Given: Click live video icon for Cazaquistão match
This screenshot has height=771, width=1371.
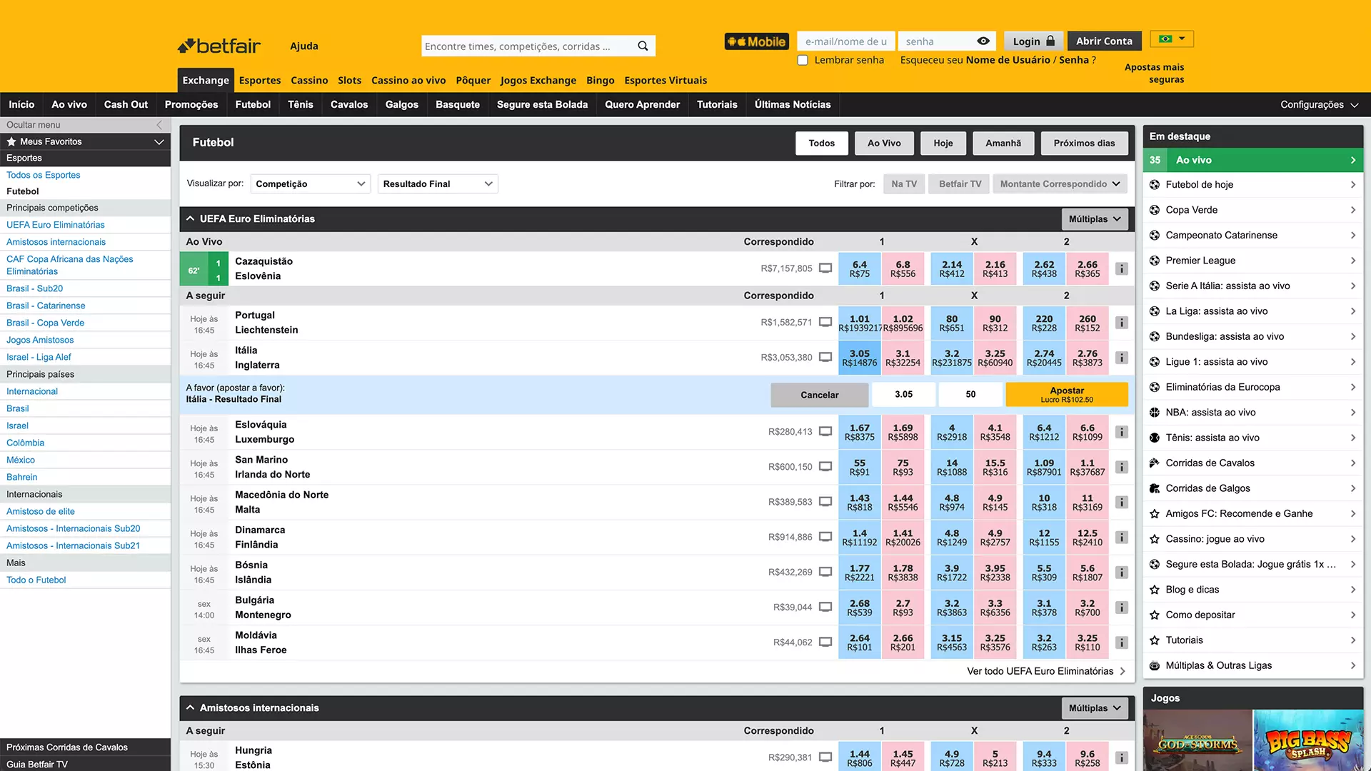Looking at the screenshot, I should (x=825, y=268).
